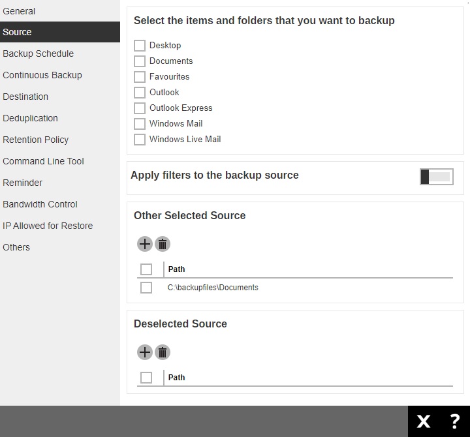Click the Path column header in Deselected Source
This screenshot has height=437, width=470.
click(176, 378)
